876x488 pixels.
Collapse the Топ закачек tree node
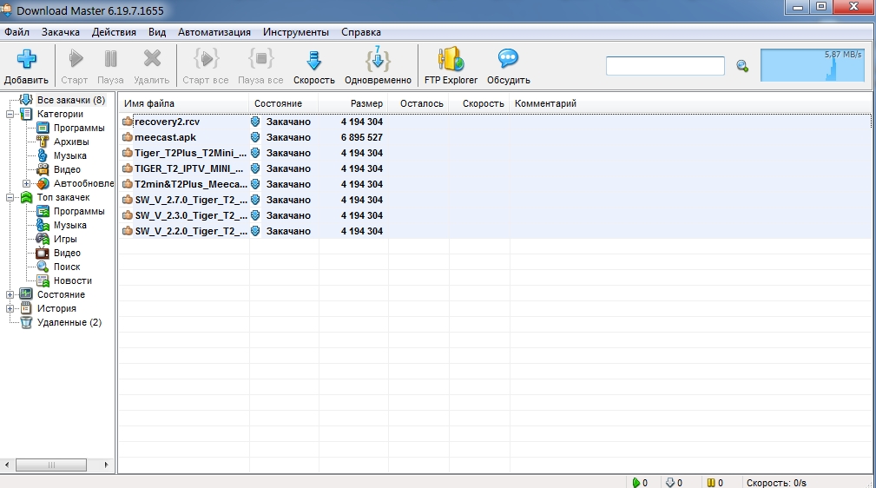point(10,197)
